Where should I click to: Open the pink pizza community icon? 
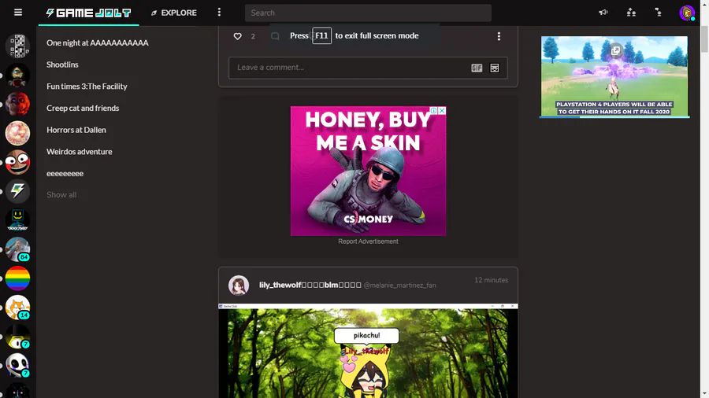[17, 133]
